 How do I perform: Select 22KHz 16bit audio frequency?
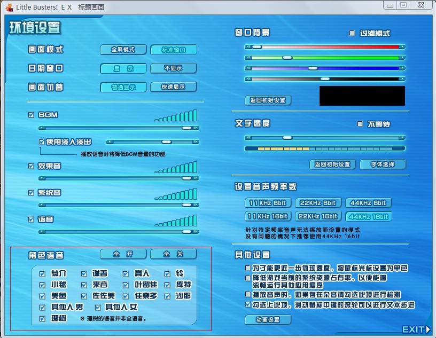(318, 216)
